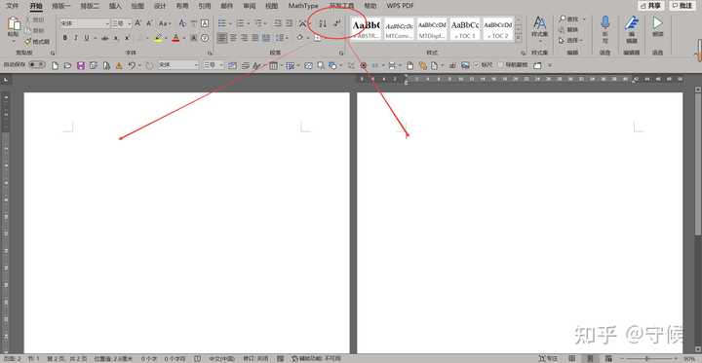Expand the styles gallery more arrow
702x363 pixels.
pyautogui.click(x=520, y=37)
